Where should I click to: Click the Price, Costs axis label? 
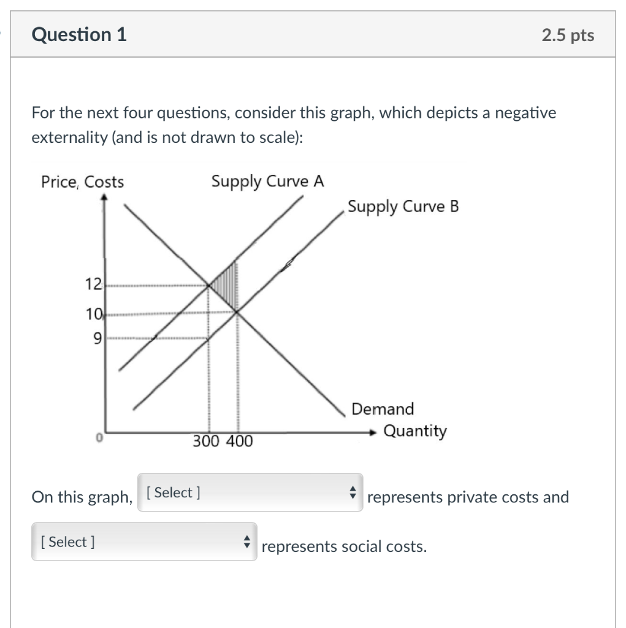pyautogui.click(x=82, y=182)
